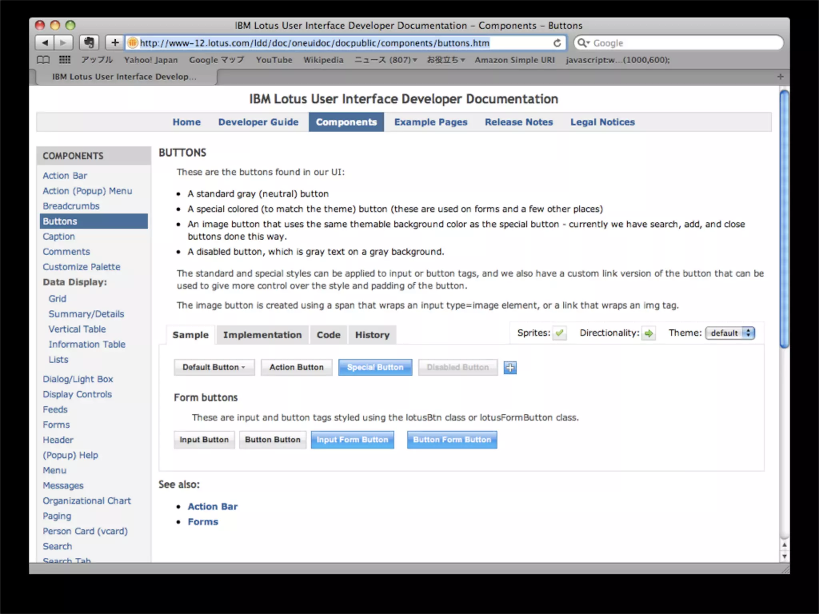Image resolution: width=819 pixels, height=614 pixels.
Task: Open the Default Button dropdown arrow
Action: 243,367
